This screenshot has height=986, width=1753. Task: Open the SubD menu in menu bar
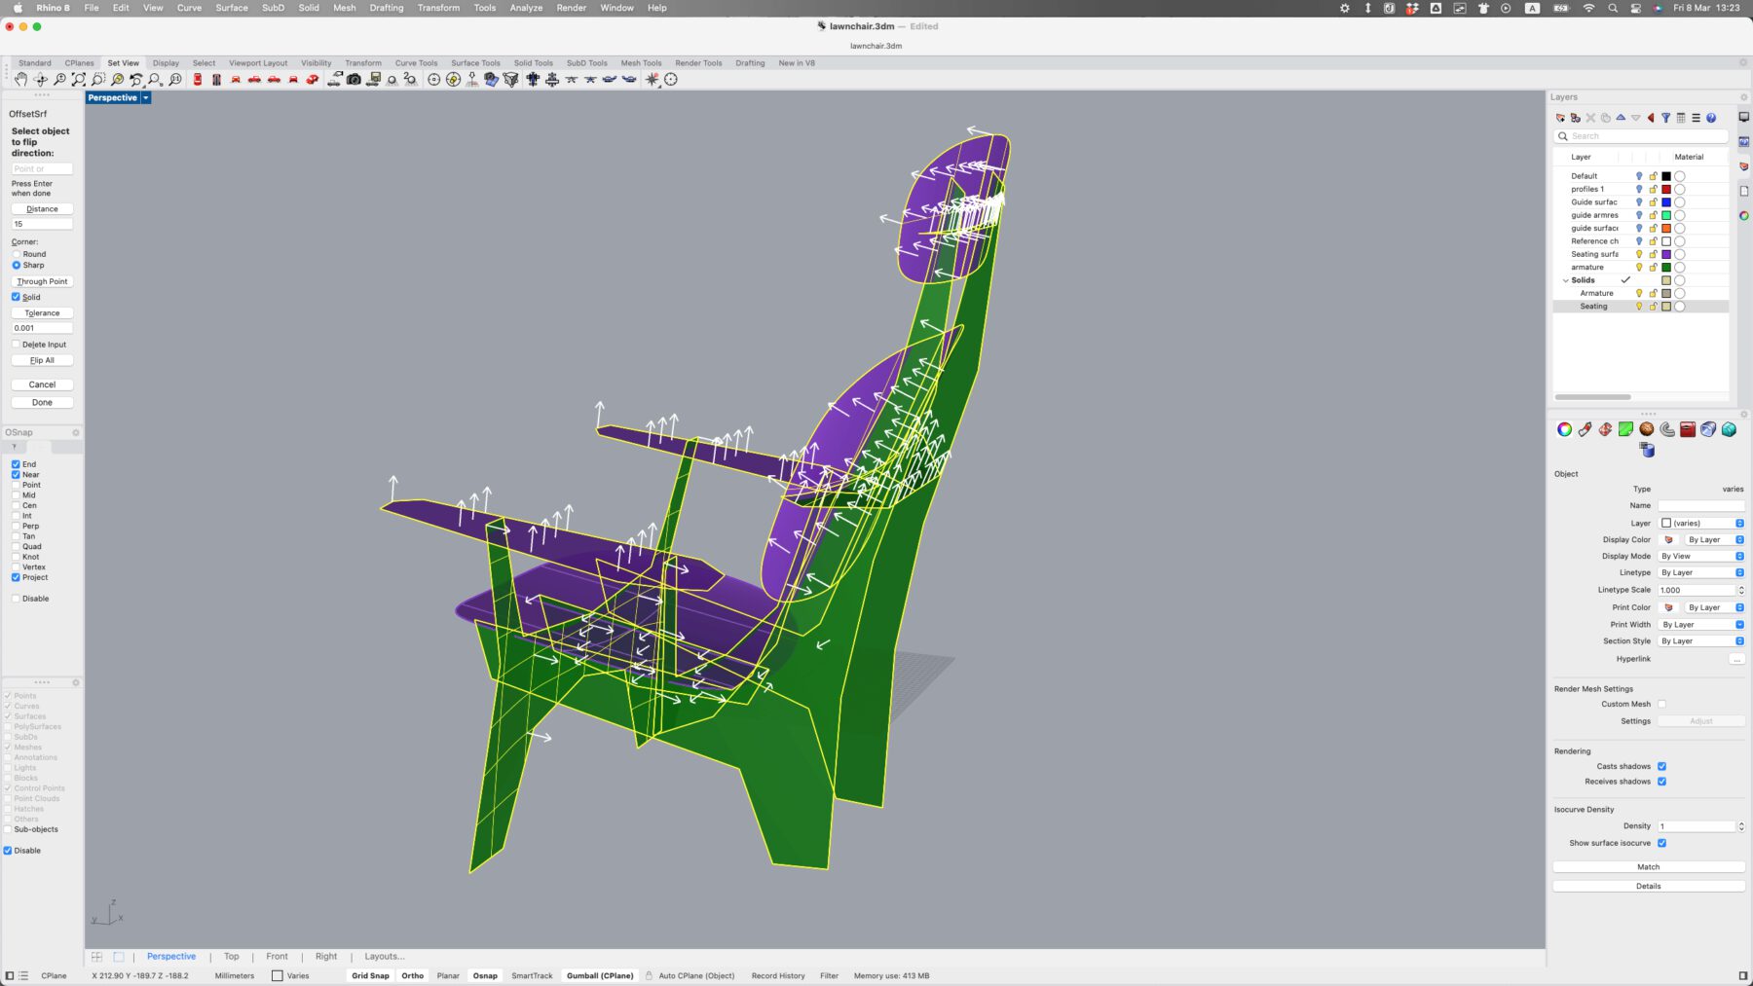click(273, 8)
